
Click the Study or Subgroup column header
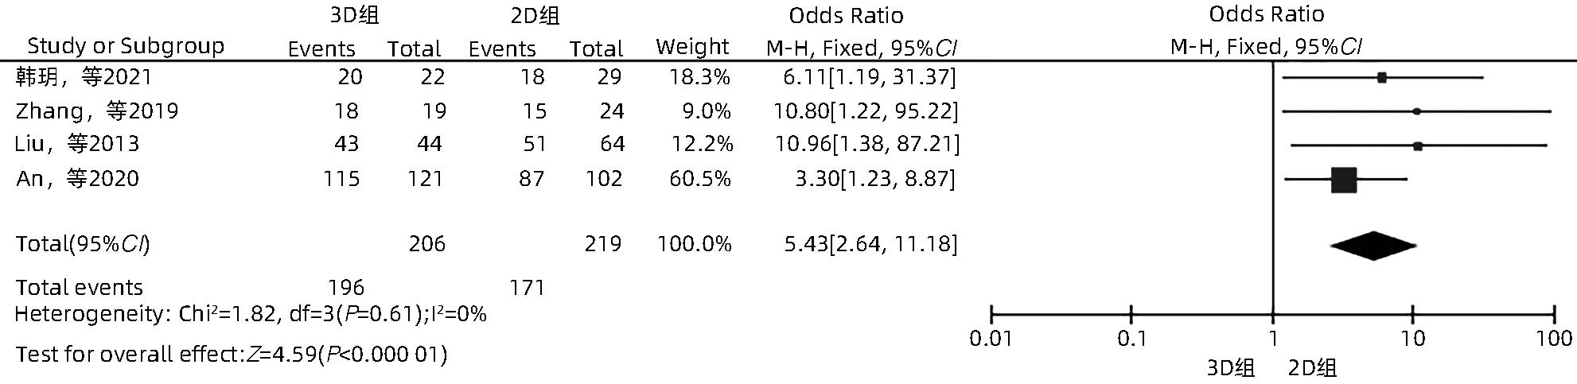[126, 46]
